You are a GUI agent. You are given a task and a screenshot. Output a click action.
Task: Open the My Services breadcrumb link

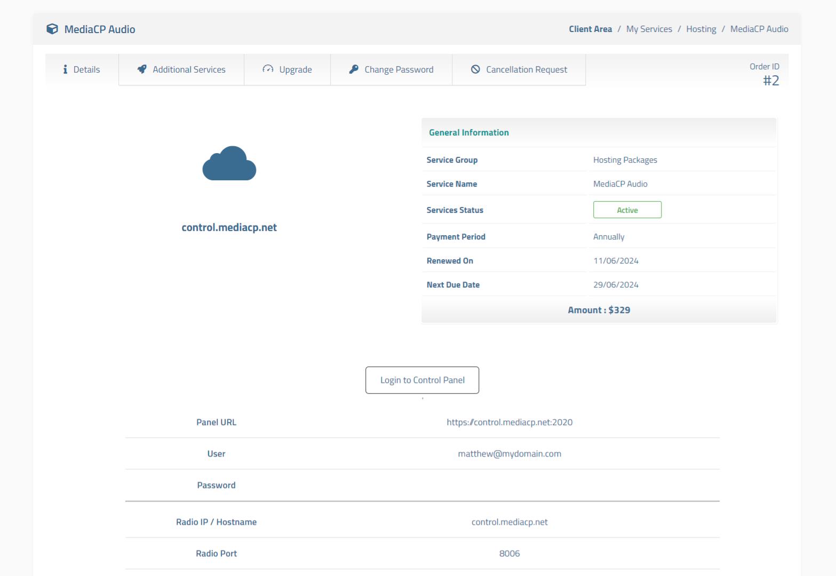649,29
